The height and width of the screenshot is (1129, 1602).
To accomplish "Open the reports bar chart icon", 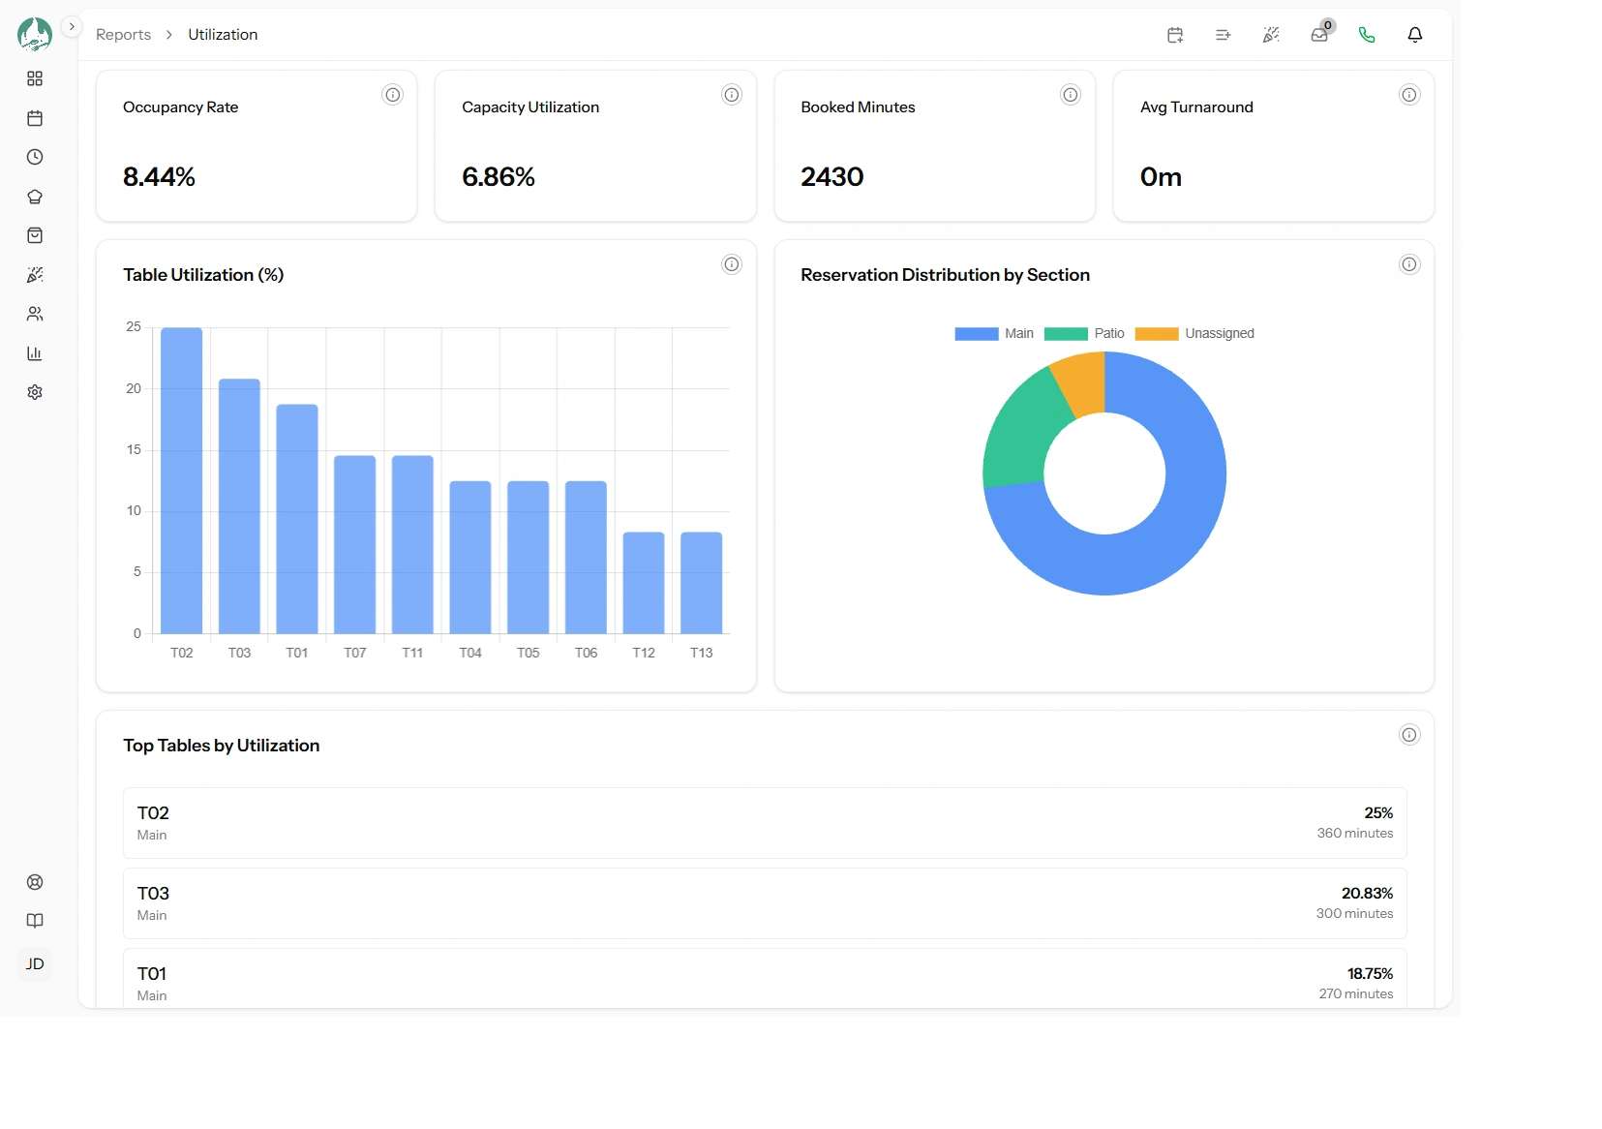I will [35, 353].
